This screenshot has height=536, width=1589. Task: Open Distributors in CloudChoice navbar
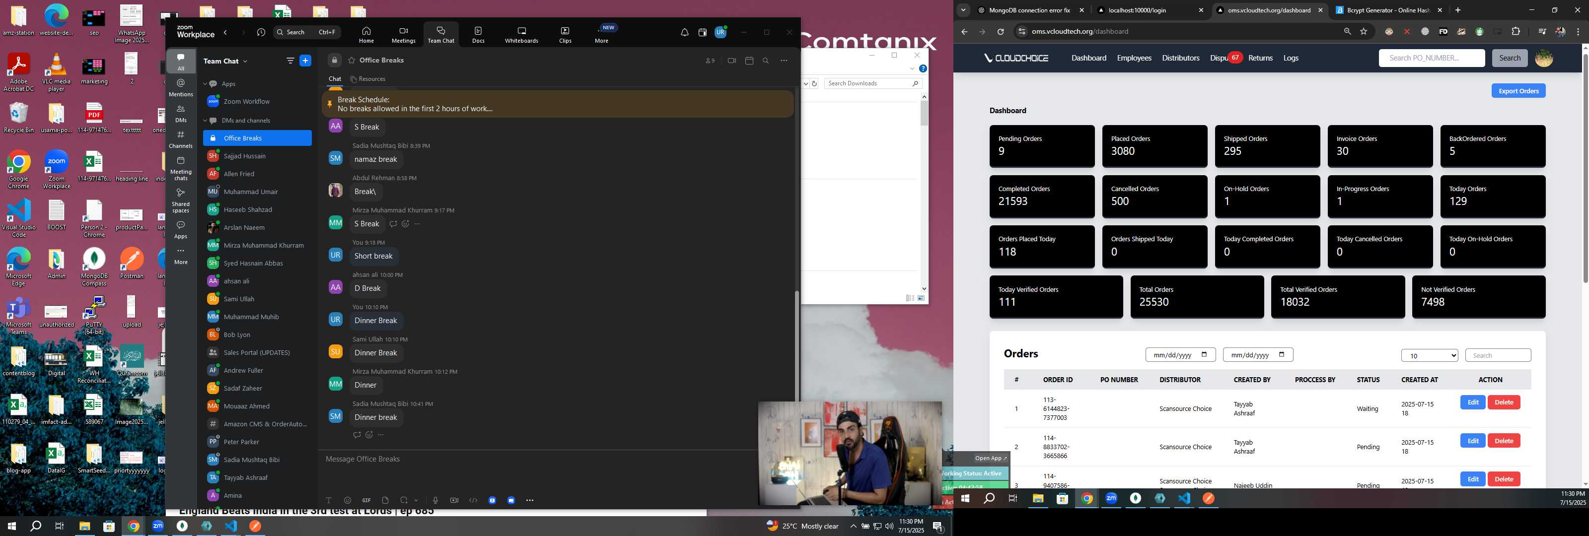1180,58
